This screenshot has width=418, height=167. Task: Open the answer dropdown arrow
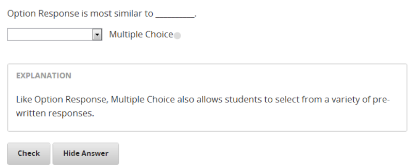click(x=97, y=35)
